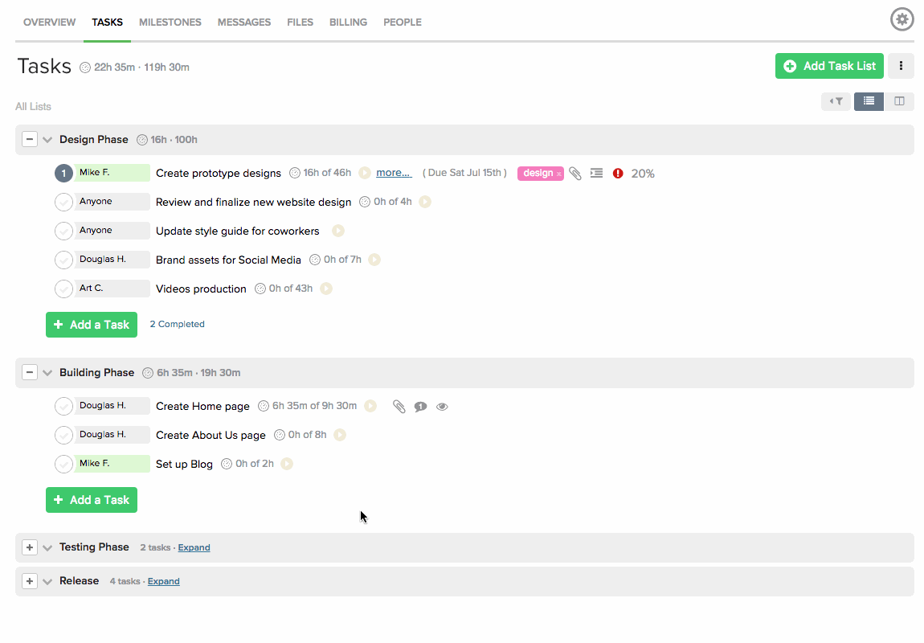Open attachments on Create prototype designs task

575,173
